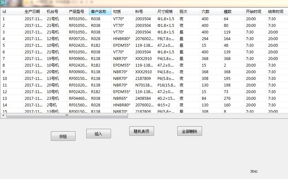Click the 材质 column header
This screenshot has height=179, width=288.
[x=122, y=12]
